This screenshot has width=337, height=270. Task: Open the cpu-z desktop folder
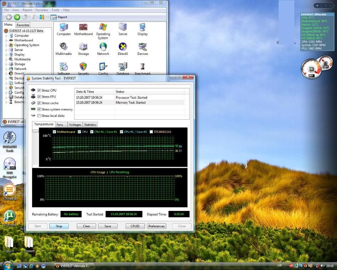pyautogui.click(x=10, y=244)
